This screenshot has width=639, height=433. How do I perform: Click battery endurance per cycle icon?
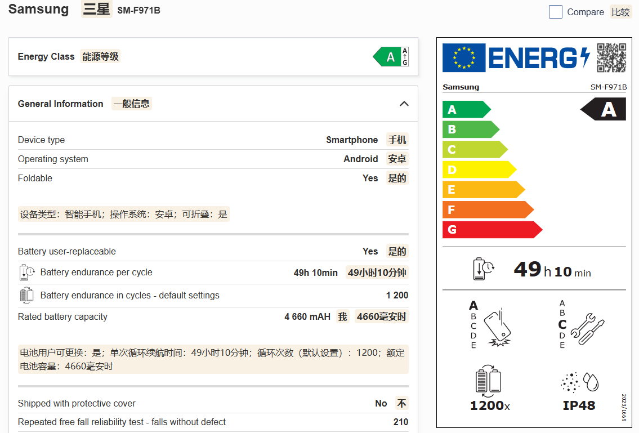(x=27, y=273)
